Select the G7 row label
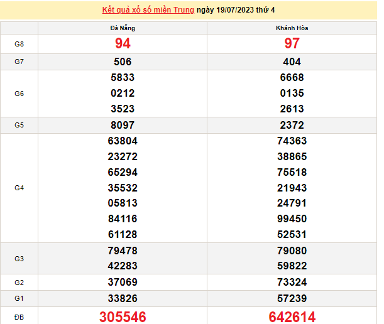Image resolution: width=384 pixels, height=324 pixels. [x=19, y=62]
